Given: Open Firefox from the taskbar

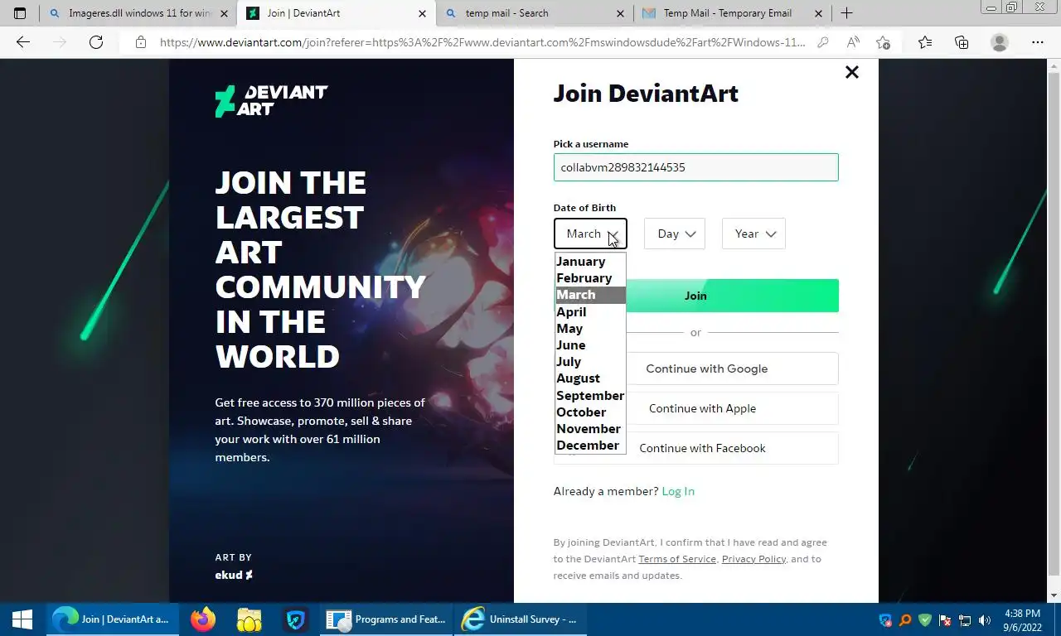Looking at the screenshot, I should 202,619.
